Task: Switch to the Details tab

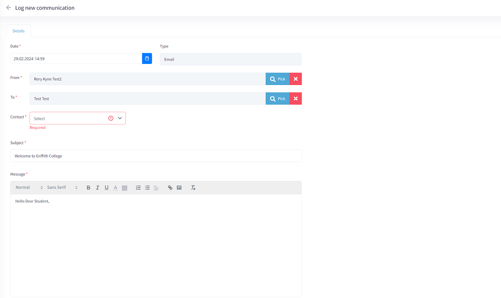Action: [x=19, y=31]
